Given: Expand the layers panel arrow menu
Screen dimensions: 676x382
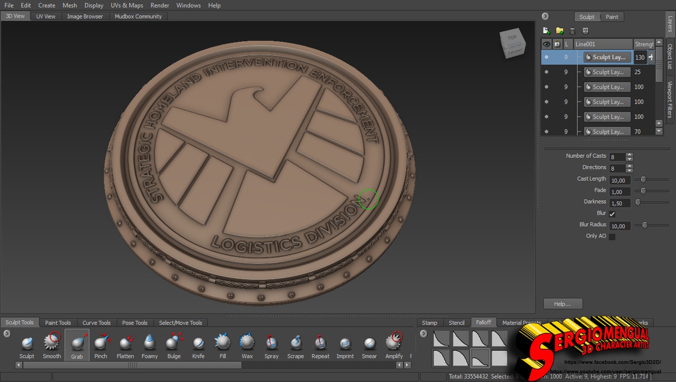Looking at the screenshot, I should [546, 16].
